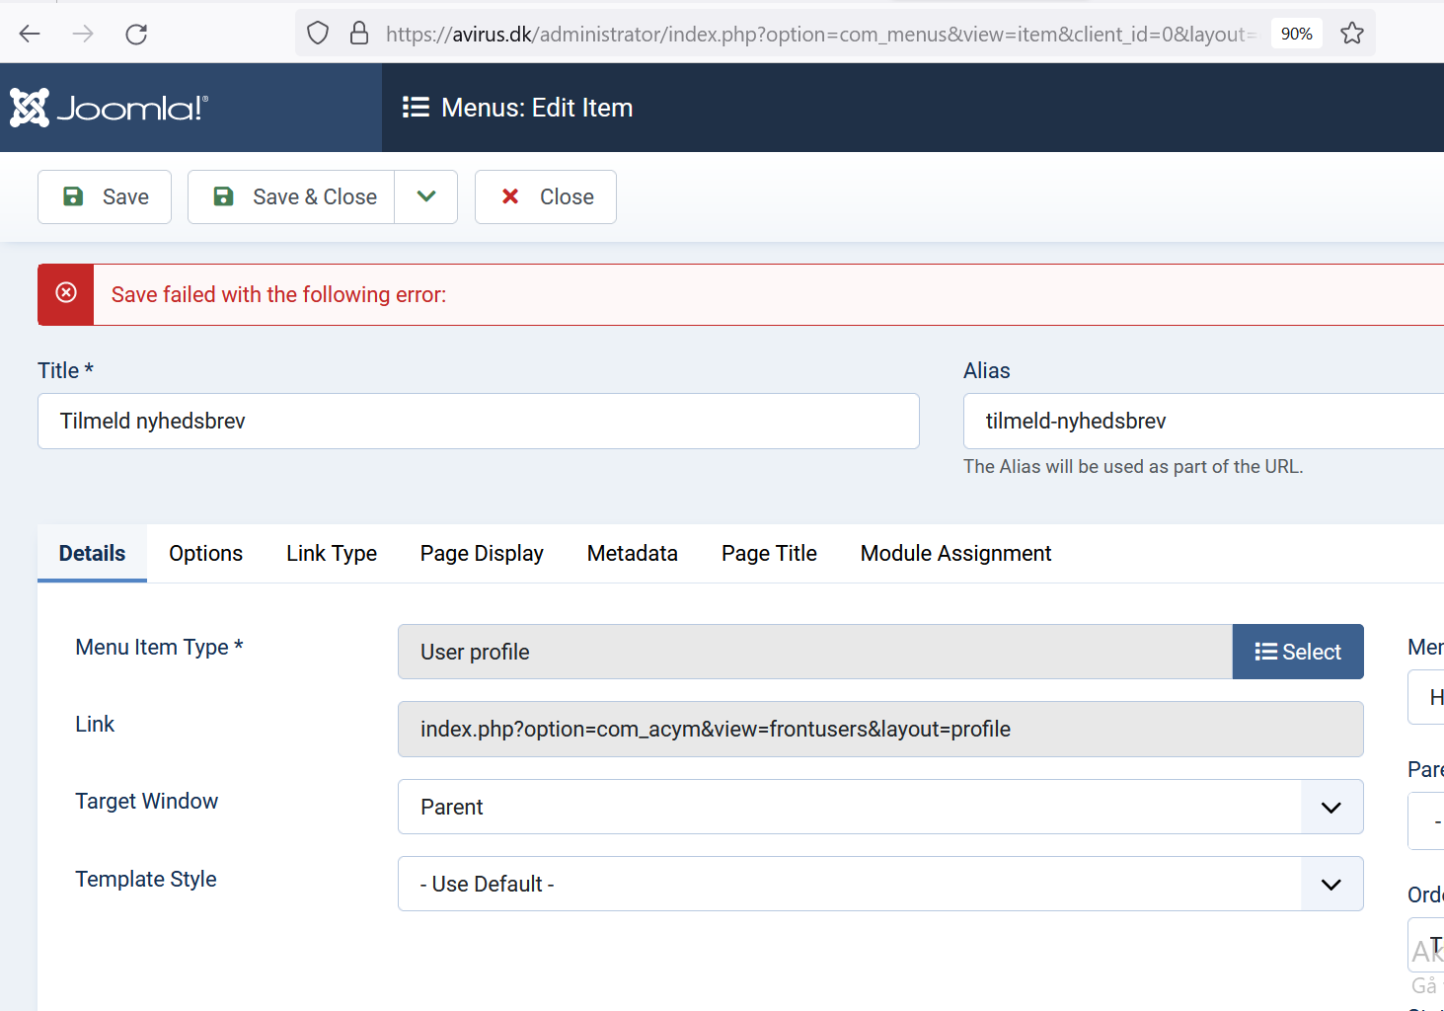This screenshot has height=1011, width=1444.
Task: Open the Target Window dropdown
Action: pyautogui.click(x=879, y=807)
